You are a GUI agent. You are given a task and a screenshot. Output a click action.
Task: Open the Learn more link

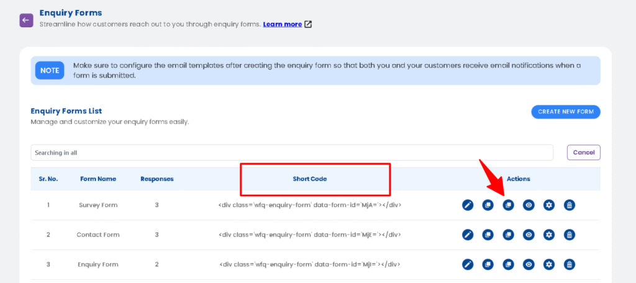pos(283,24)
